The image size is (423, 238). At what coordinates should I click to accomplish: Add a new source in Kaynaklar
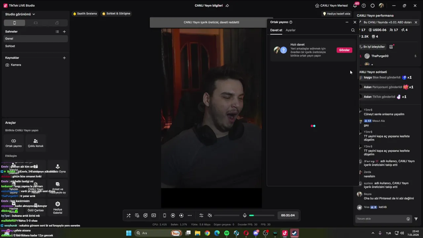(64, 58)
